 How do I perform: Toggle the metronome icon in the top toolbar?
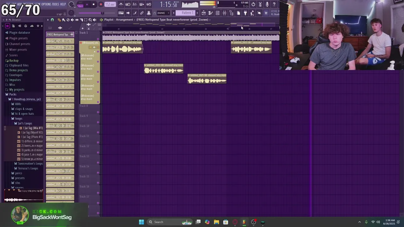click(121, 4)
